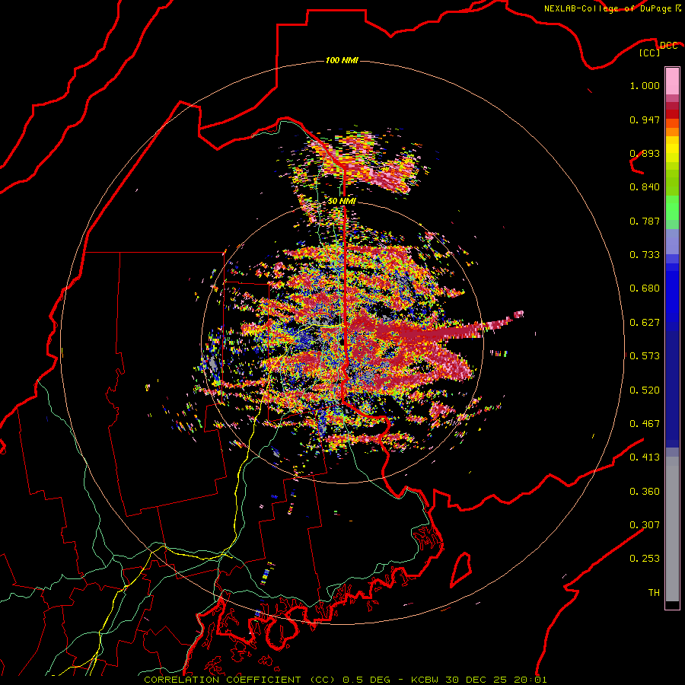Click the NEXLAB-College of DuPage credit text
This screenshot has height=685, width=685.
pyautogui.click(x=607, y=8)
